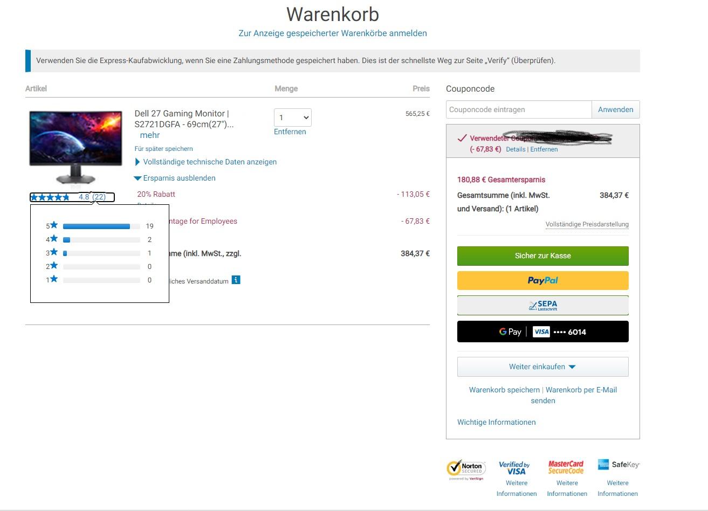This screenshot has height=511, width=708.
Task: Open Zur Anzeige gespeicherter Warenkörbe anmelden link
Action: pos(333,33)
